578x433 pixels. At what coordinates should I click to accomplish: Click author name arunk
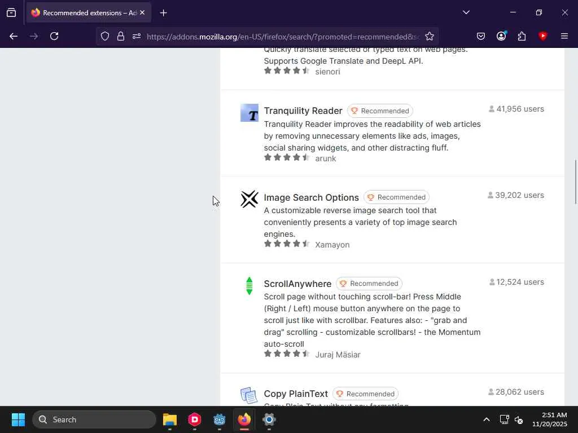[x=326, y=158]
